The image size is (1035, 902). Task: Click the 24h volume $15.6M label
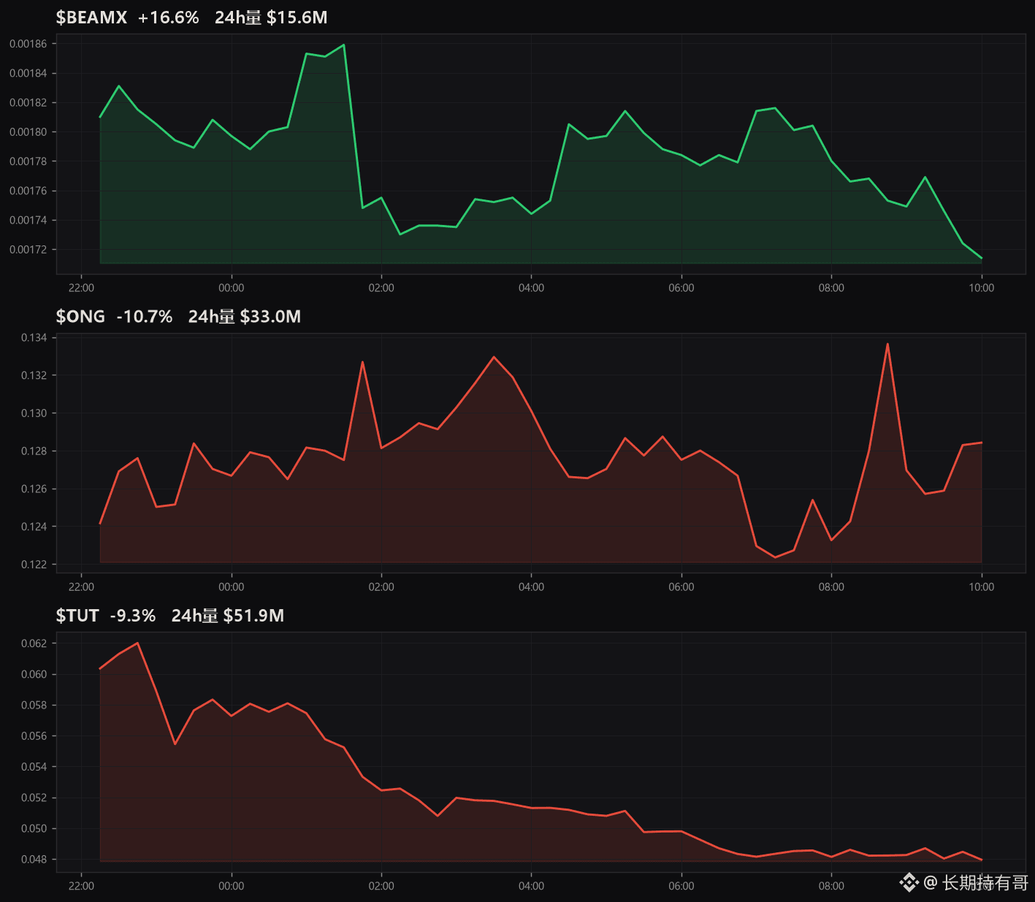coord(271,18)
